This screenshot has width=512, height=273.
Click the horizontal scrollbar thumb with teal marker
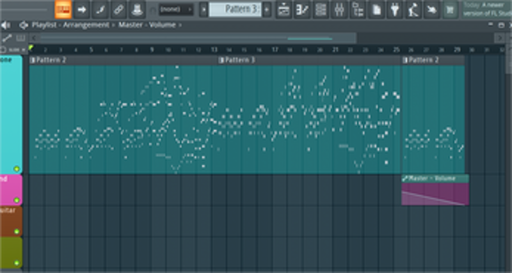[198, 38]
